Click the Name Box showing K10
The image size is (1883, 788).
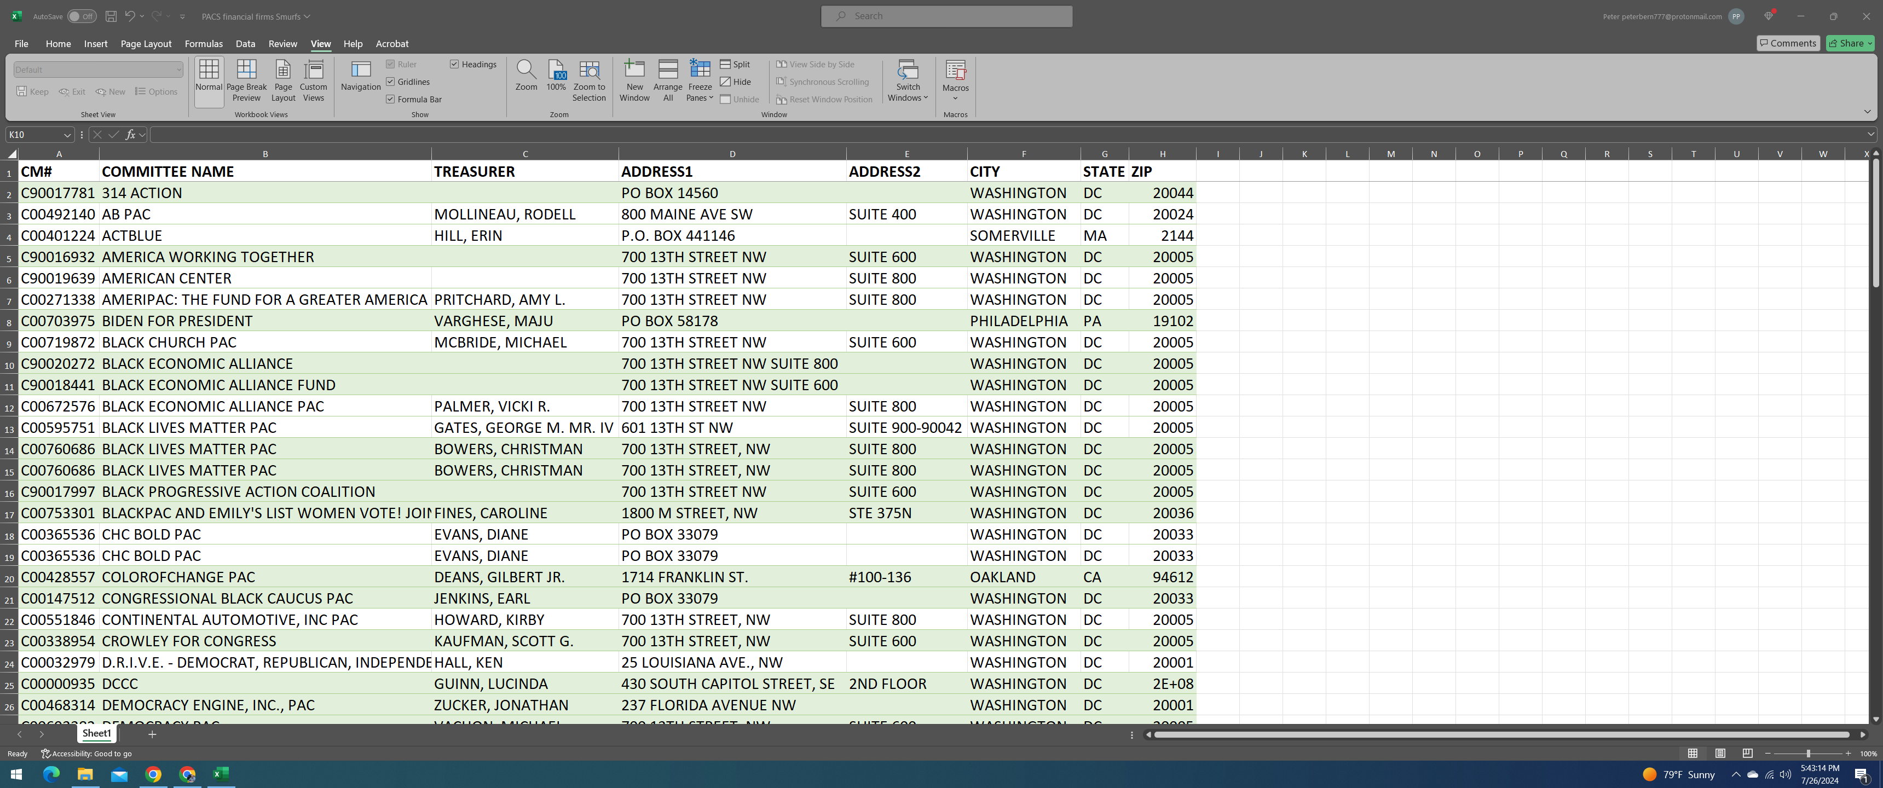point(33,135)
